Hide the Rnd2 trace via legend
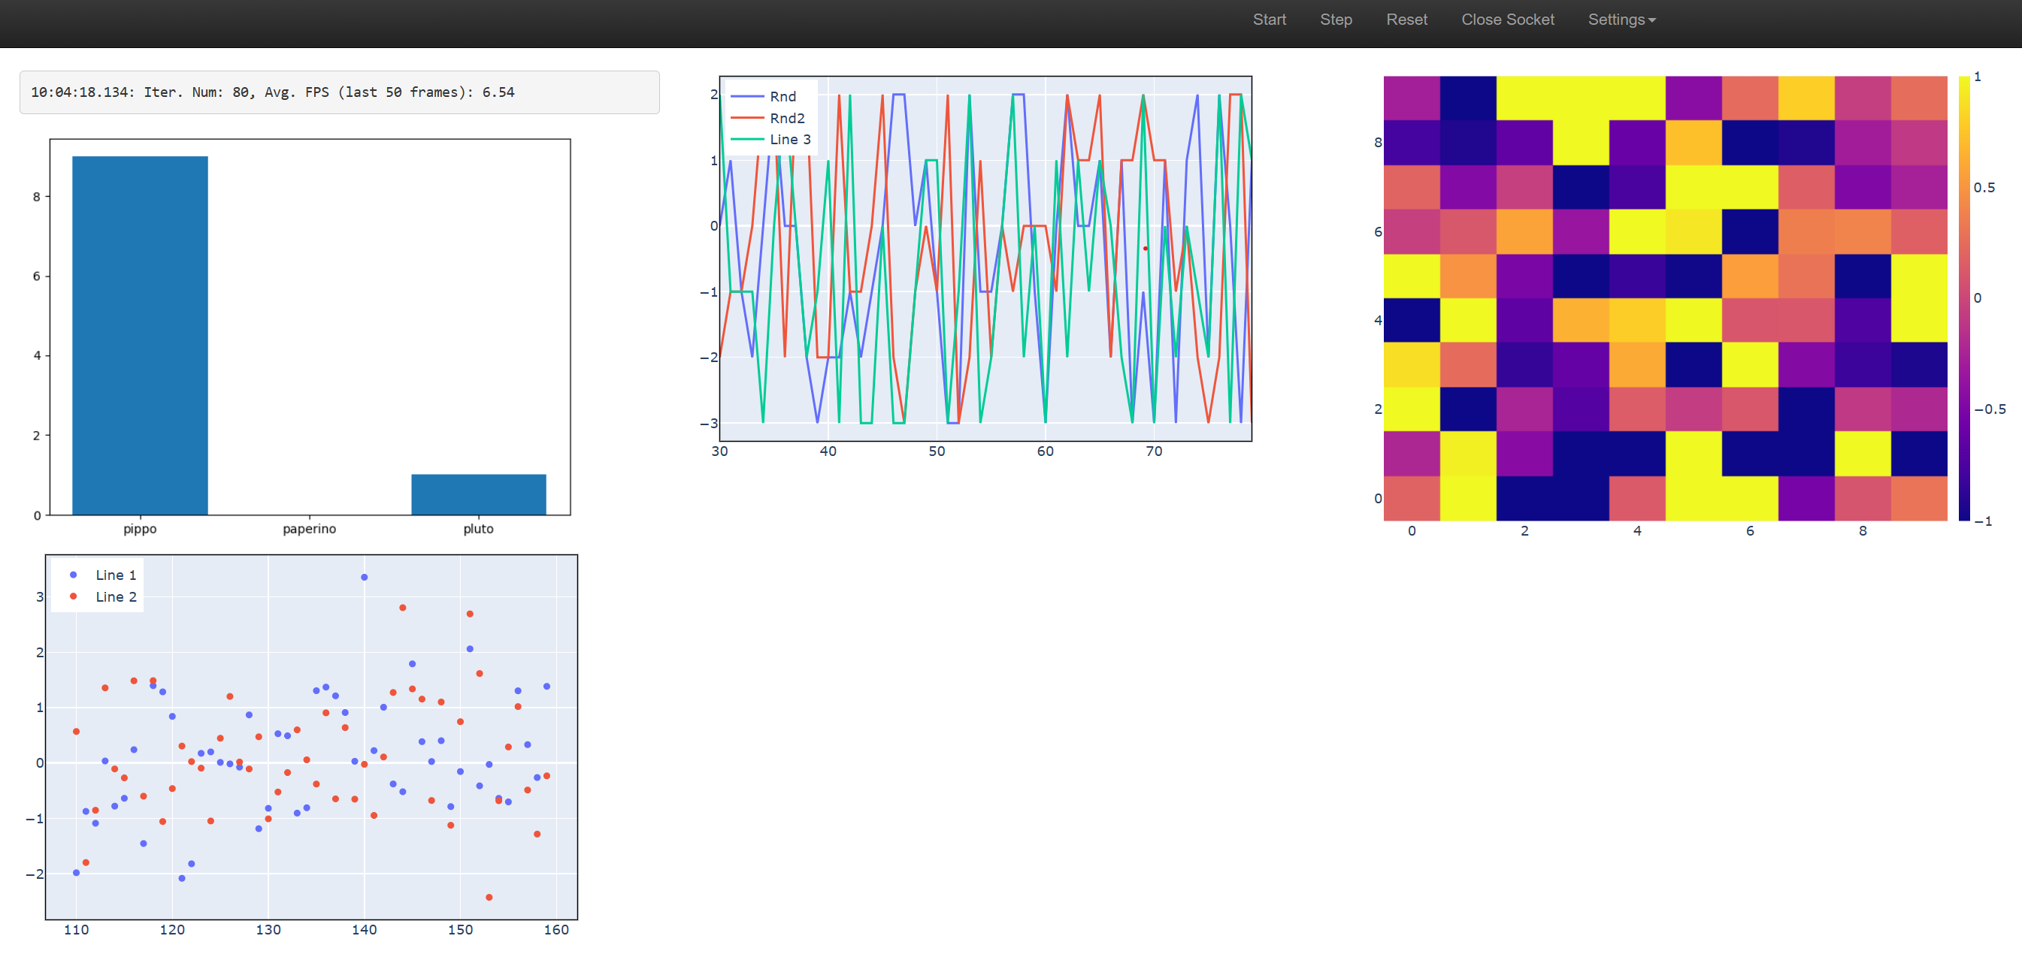Image resolution: width=2022 pixels, height=954 pixels. pyautogui.click(x=786, y=119)
